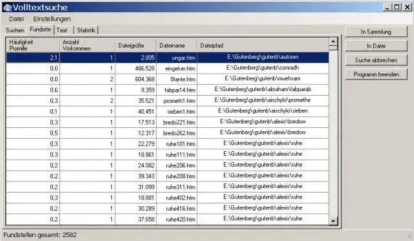The width and height of the screenshot is (414, 241).
Task: Click the vertical scrollbar thumb
Action: pos(333,48)
